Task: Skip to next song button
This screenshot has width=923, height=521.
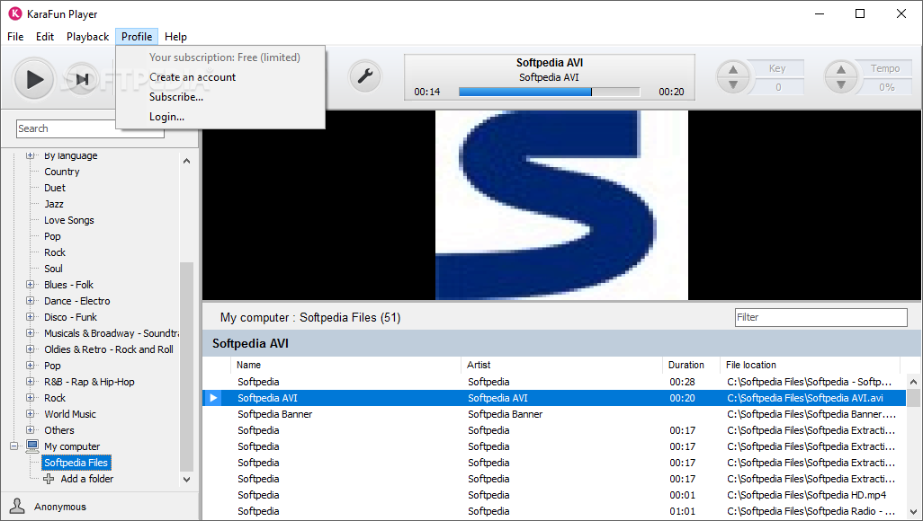Action: click(83, 79)
